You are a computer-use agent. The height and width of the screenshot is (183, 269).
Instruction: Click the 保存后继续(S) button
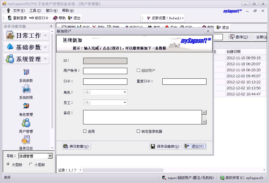[165, 147]
